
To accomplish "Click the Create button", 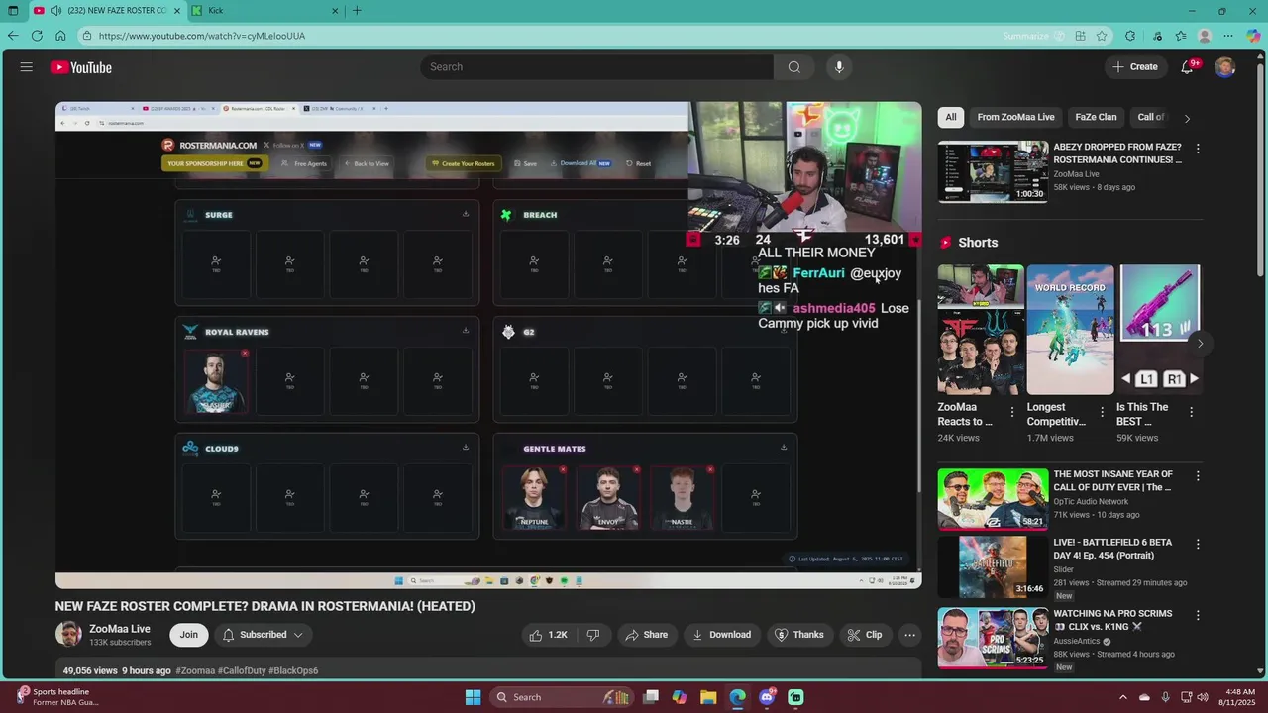I will coord(1135,67).
